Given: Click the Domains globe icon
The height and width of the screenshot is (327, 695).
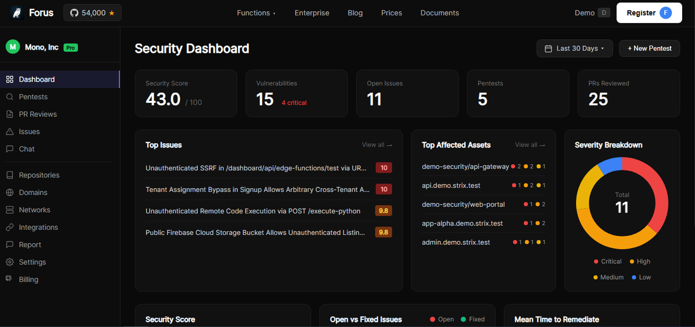Looking at the screenshot, I should click(x=10, y=192).
